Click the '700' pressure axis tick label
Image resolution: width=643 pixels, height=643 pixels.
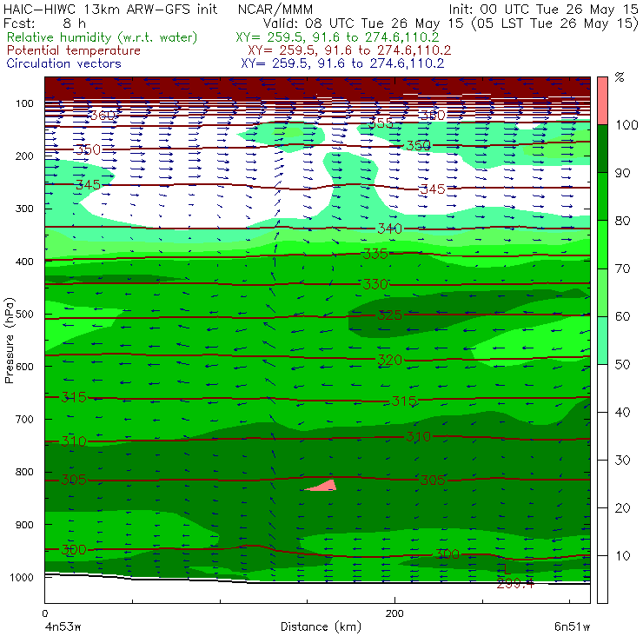coord(24,419)
